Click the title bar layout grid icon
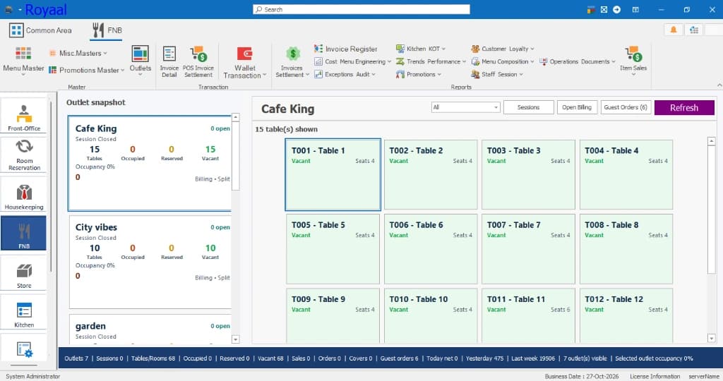Screen dimensions: 723x381 pyautogui.click(x=635, y=9)
